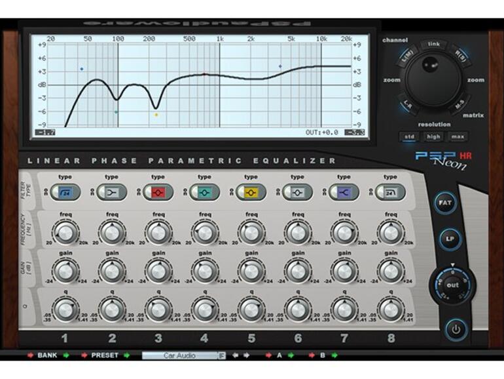Click green next arrow beside BANK
The image size is (504, 379).
click(66, 355)
